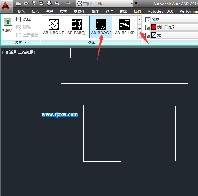Viewport: 198px width, 196px height.
Task: Open the 图案 hatch type dropdown
Action: 174,19
